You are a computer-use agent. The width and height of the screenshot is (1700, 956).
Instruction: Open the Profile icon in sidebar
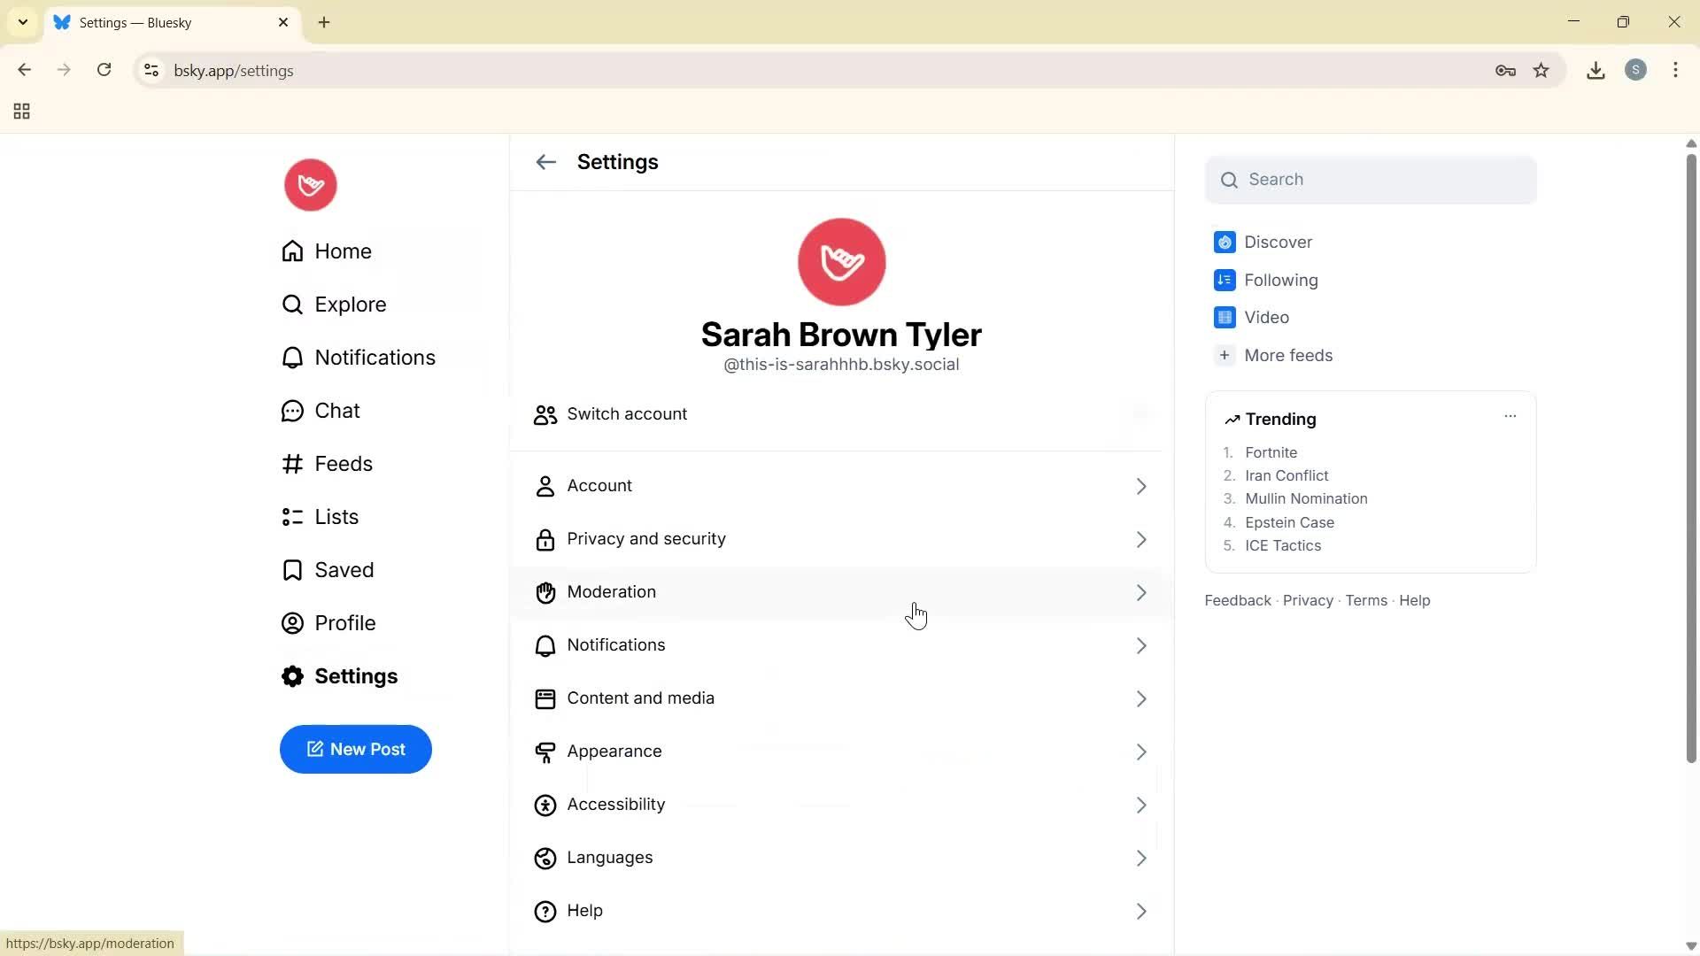293,623
